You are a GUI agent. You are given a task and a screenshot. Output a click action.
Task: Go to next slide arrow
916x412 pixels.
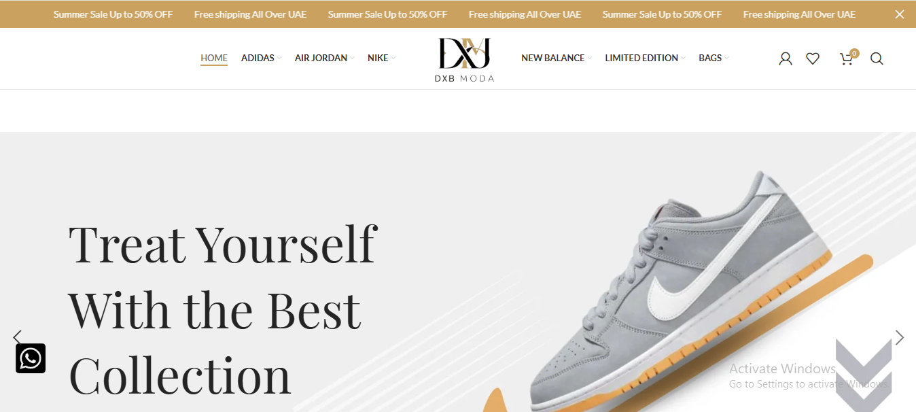pos(900,337)
